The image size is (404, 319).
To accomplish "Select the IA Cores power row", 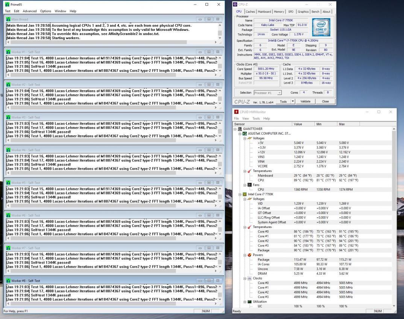I will 312,264.
